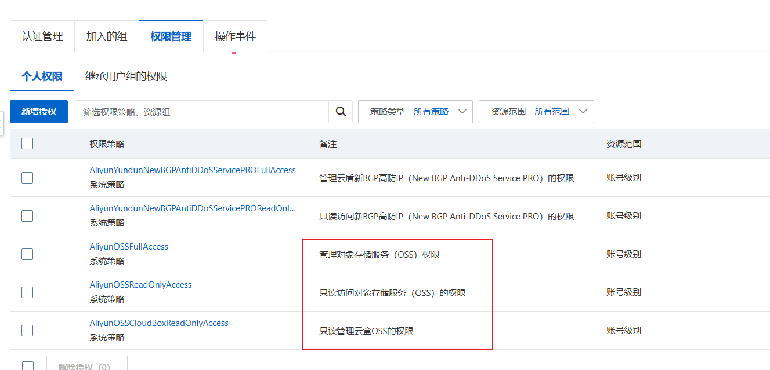This screenshot has width=770, height=370.
Task: Check the AliyunOSSReadOnlyAccess row checkbox
Action: pyautogui.click(x=27, y=292)
